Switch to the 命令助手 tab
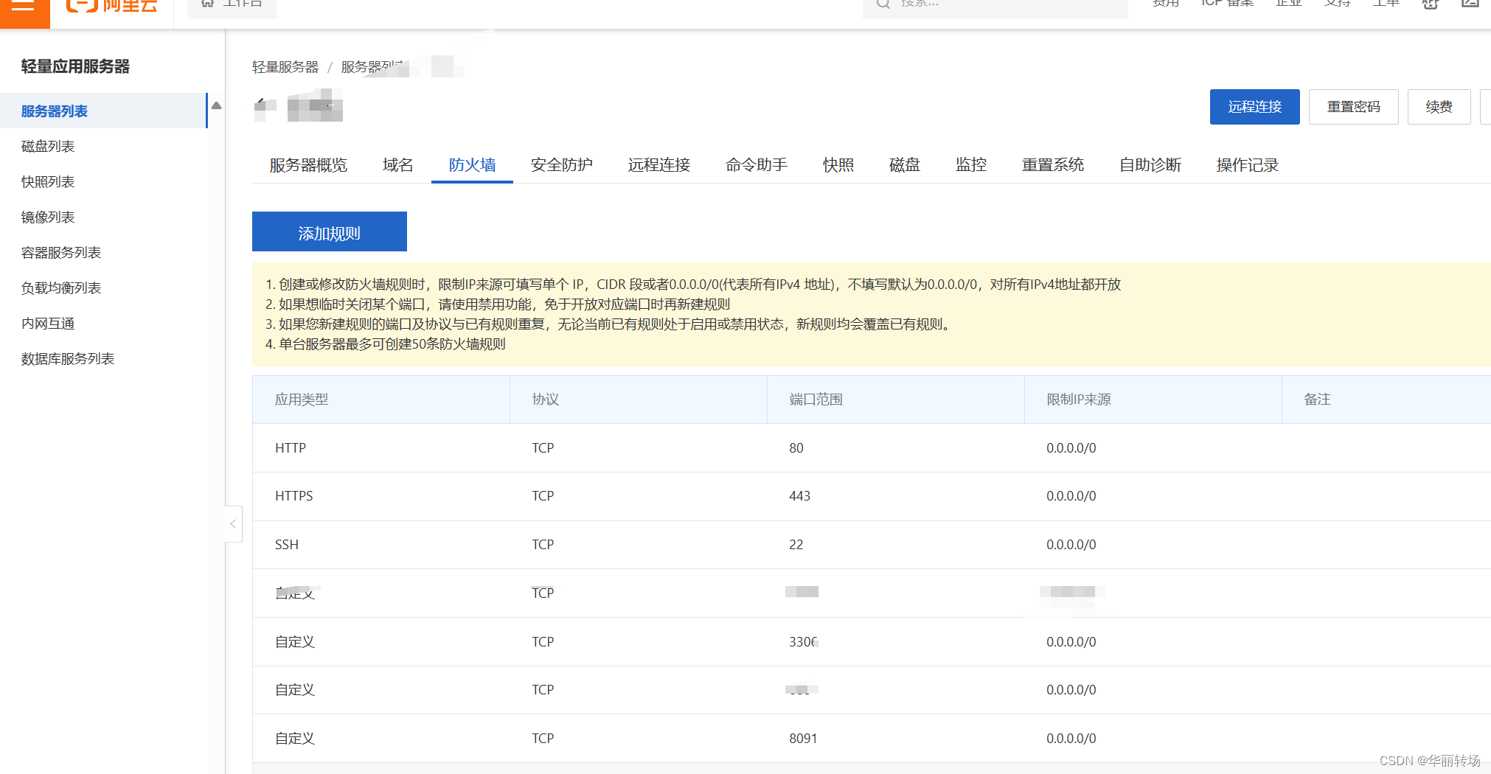Viewport: 1491px width, 774px height. [x=757, y=165]
